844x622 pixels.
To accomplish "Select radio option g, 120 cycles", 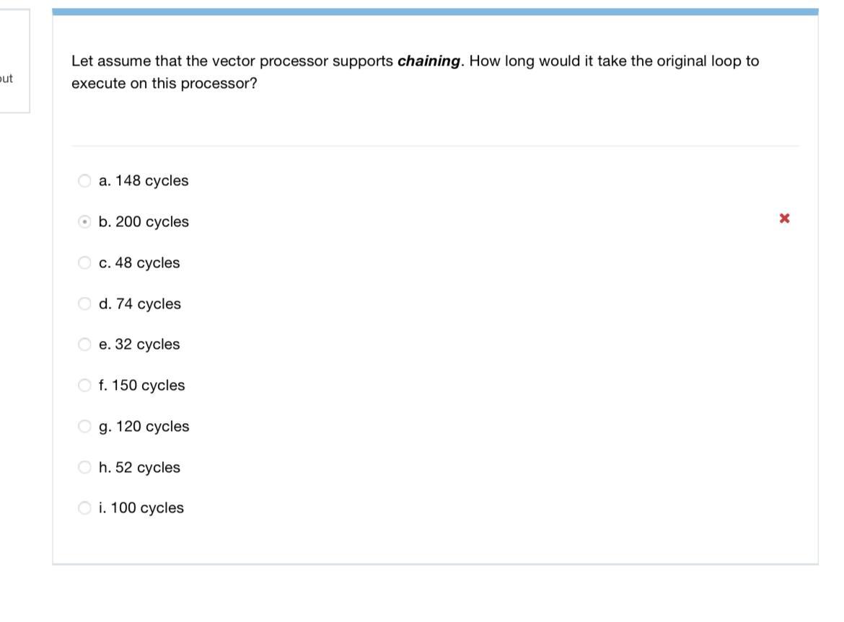I will coord(84,425).
